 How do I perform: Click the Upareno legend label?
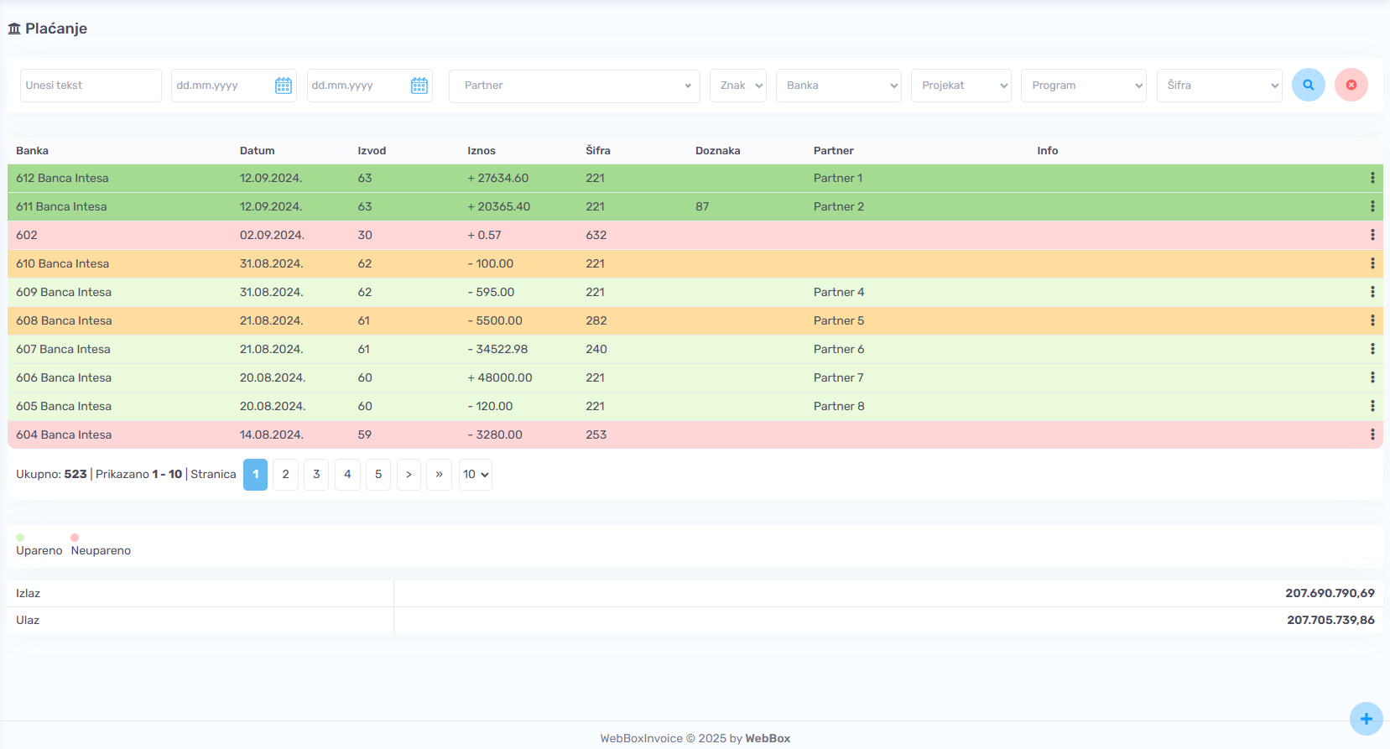coord(39,550)
